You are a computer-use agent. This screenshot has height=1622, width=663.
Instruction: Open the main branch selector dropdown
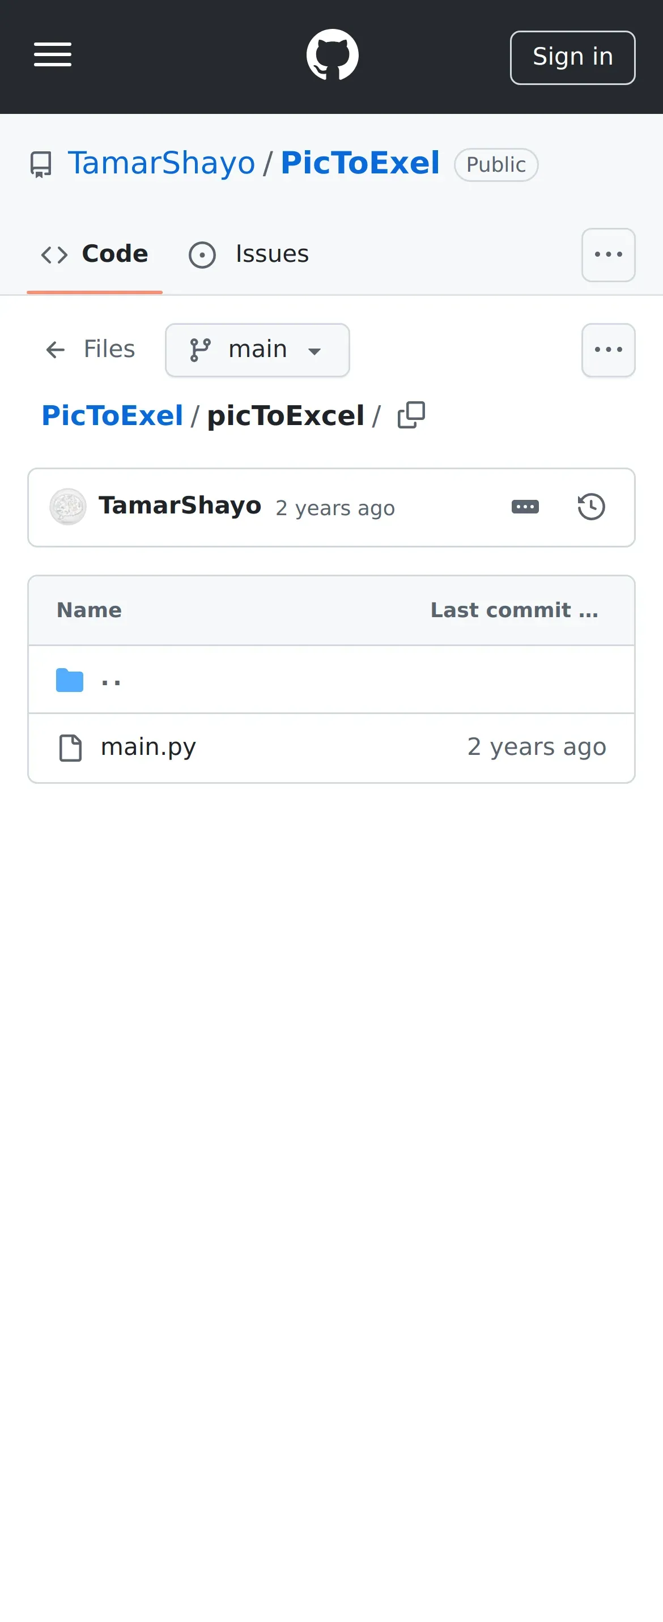pyautogui.click(x=257, y=350)
